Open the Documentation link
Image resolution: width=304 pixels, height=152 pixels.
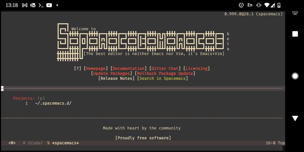128,68
